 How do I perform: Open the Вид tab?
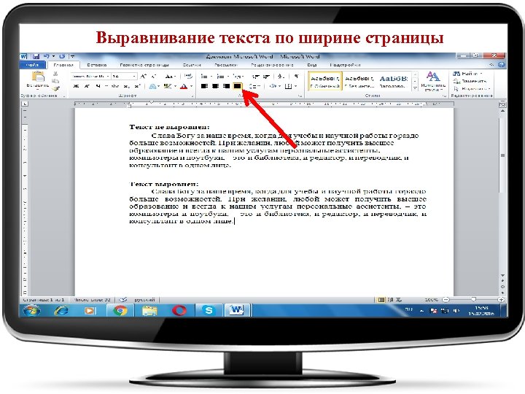[311, 65]
